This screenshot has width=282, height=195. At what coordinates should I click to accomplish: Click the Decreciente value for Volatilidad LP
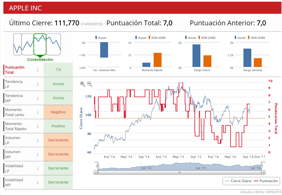58,168
